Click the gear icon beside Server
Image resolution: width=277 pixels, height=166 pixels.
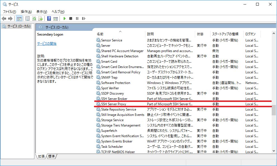98,45
